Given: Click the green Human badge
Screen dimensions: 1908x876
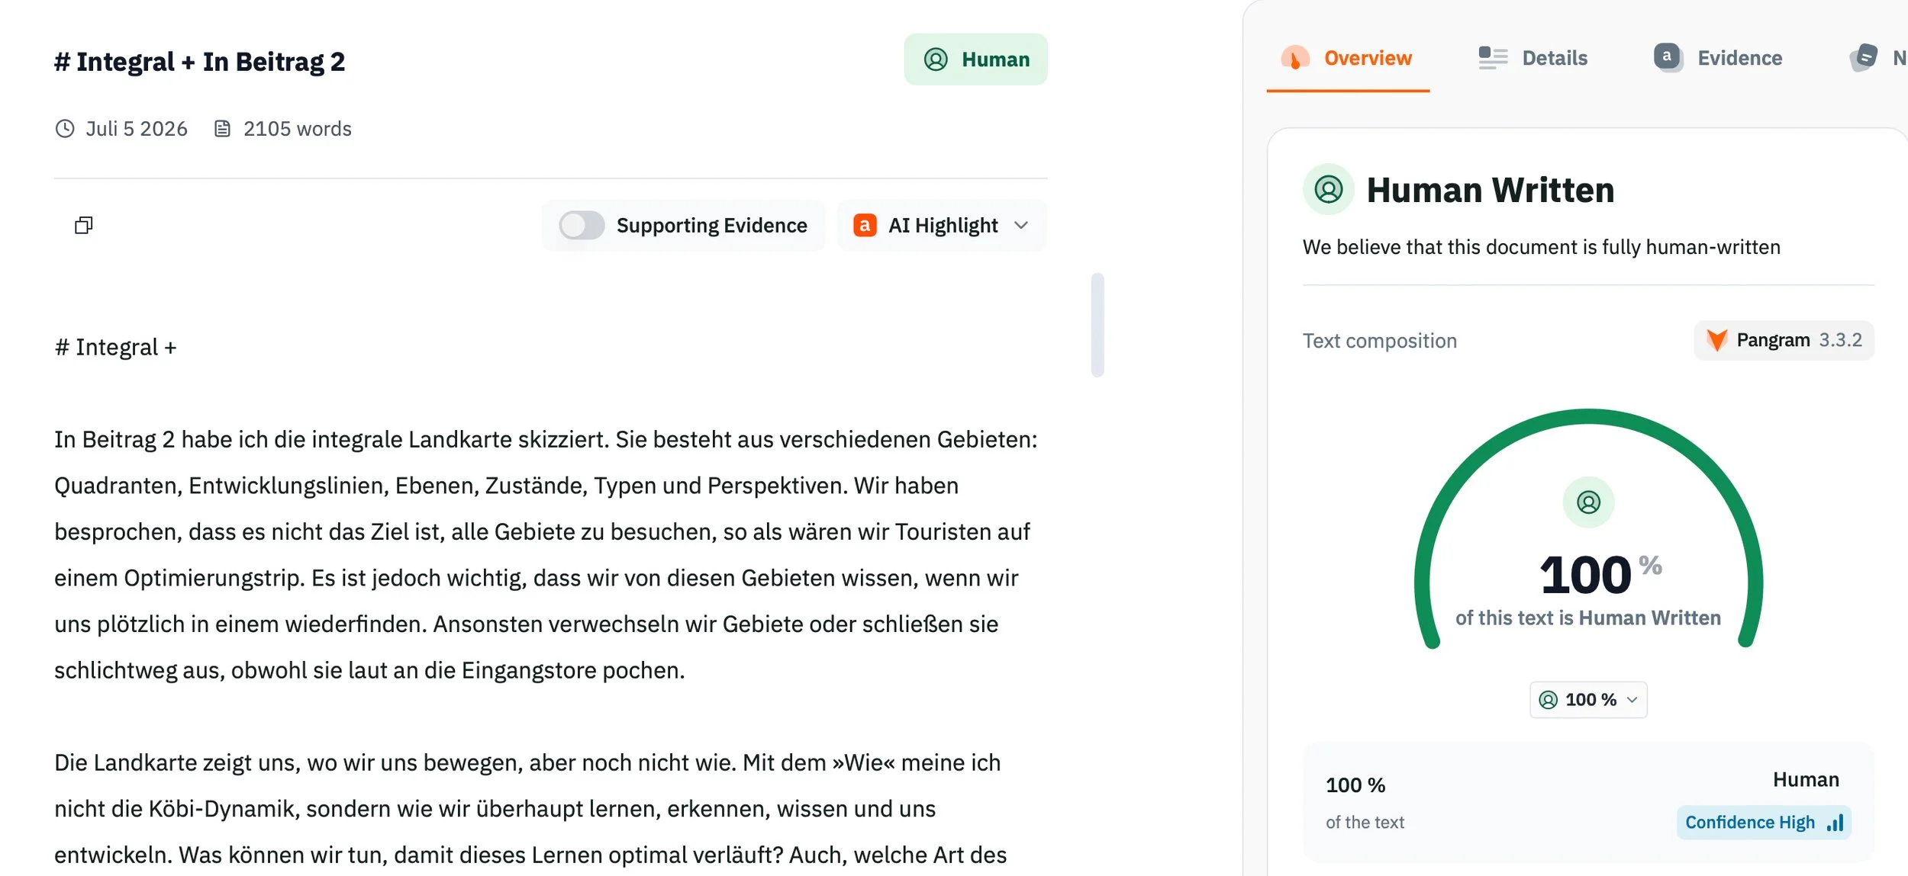Looking at the screenshot, I should click(x=975, y=59).
